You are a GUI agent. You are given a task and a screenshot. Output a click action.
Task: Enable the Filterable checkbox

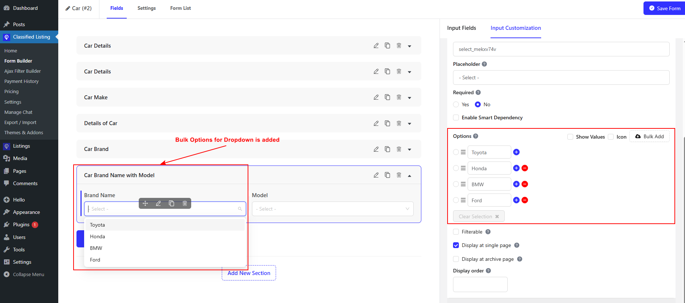click(x=456, y=232)
